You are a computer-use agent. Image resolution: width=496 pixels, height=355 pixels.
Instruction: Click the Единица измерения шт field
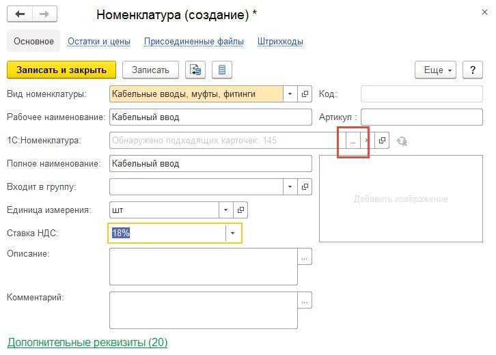164,210
